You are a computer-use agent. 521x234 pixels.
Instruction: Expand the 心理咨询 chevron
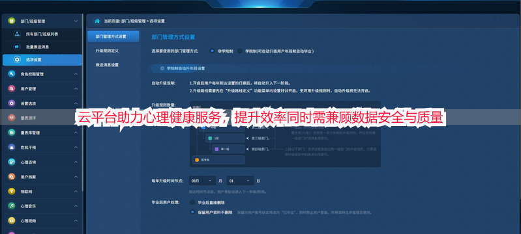pos(76,162)
